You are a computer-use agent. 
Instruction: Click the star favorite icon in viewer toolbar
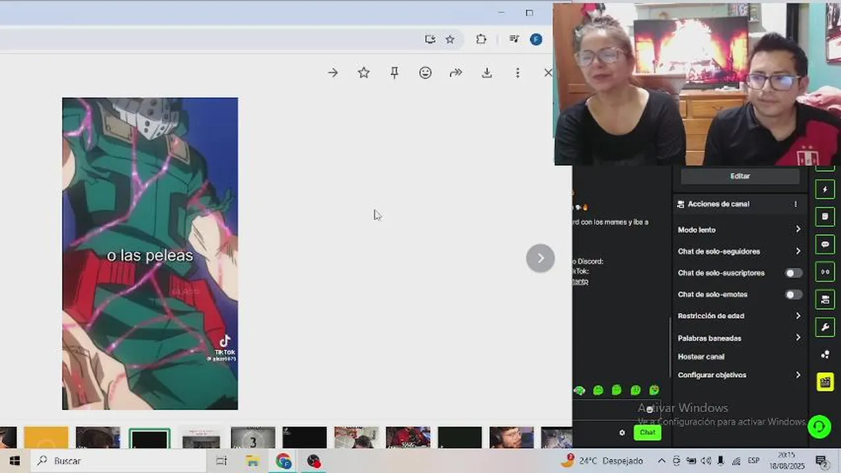pos(363,73)
